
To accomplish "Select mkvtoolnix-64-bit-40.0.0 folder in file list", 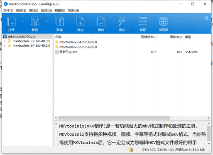I will click(x=78, y=42).
